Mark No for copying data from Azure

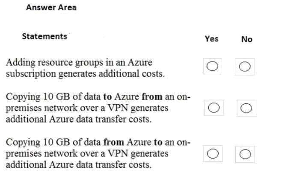point(246,154)
